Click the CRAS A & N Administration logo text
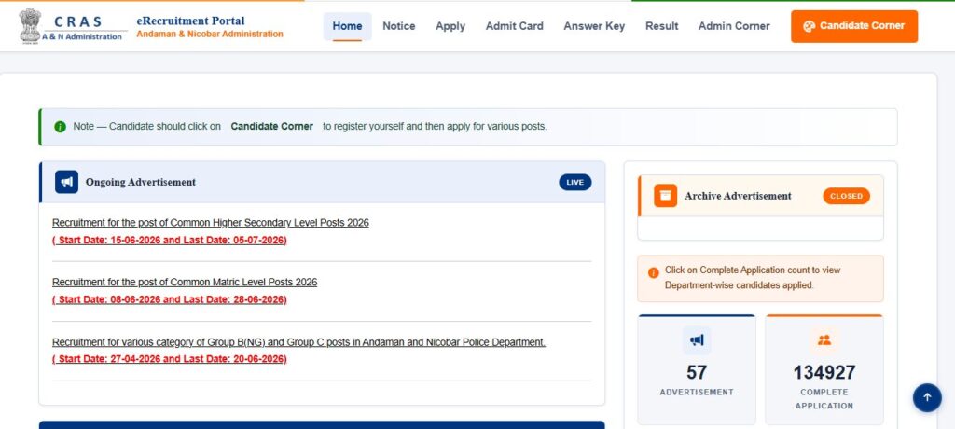This screenshot has height=429, width=955. [82, 29]
